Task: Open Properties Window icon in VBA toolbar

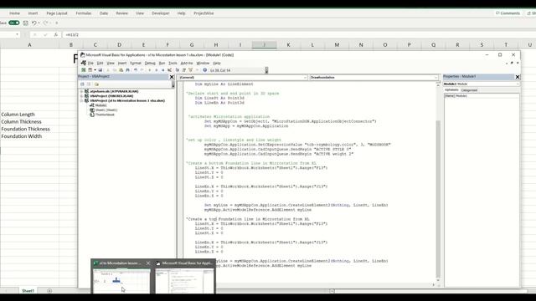Action: [x=184, y=70]
